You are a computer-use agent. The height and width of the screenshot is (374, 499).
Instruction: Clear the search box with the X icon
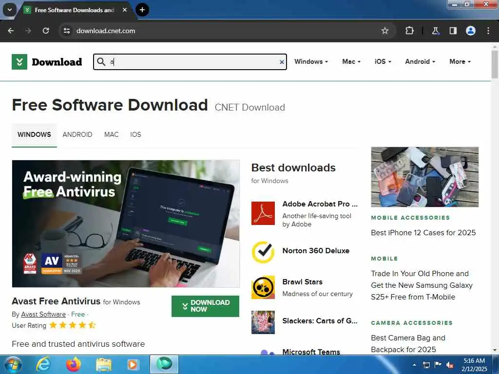(282, 62)
